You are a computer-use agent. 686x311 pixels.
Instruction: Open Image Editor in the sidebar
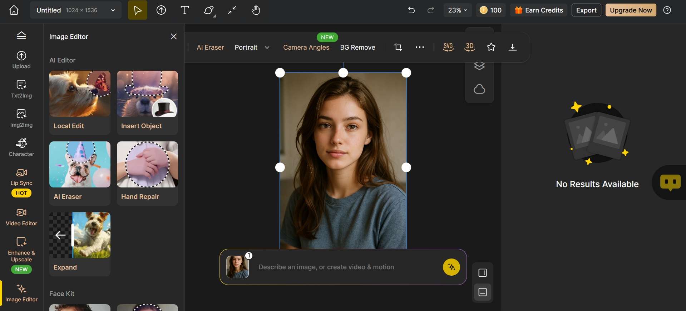(21, 293)
